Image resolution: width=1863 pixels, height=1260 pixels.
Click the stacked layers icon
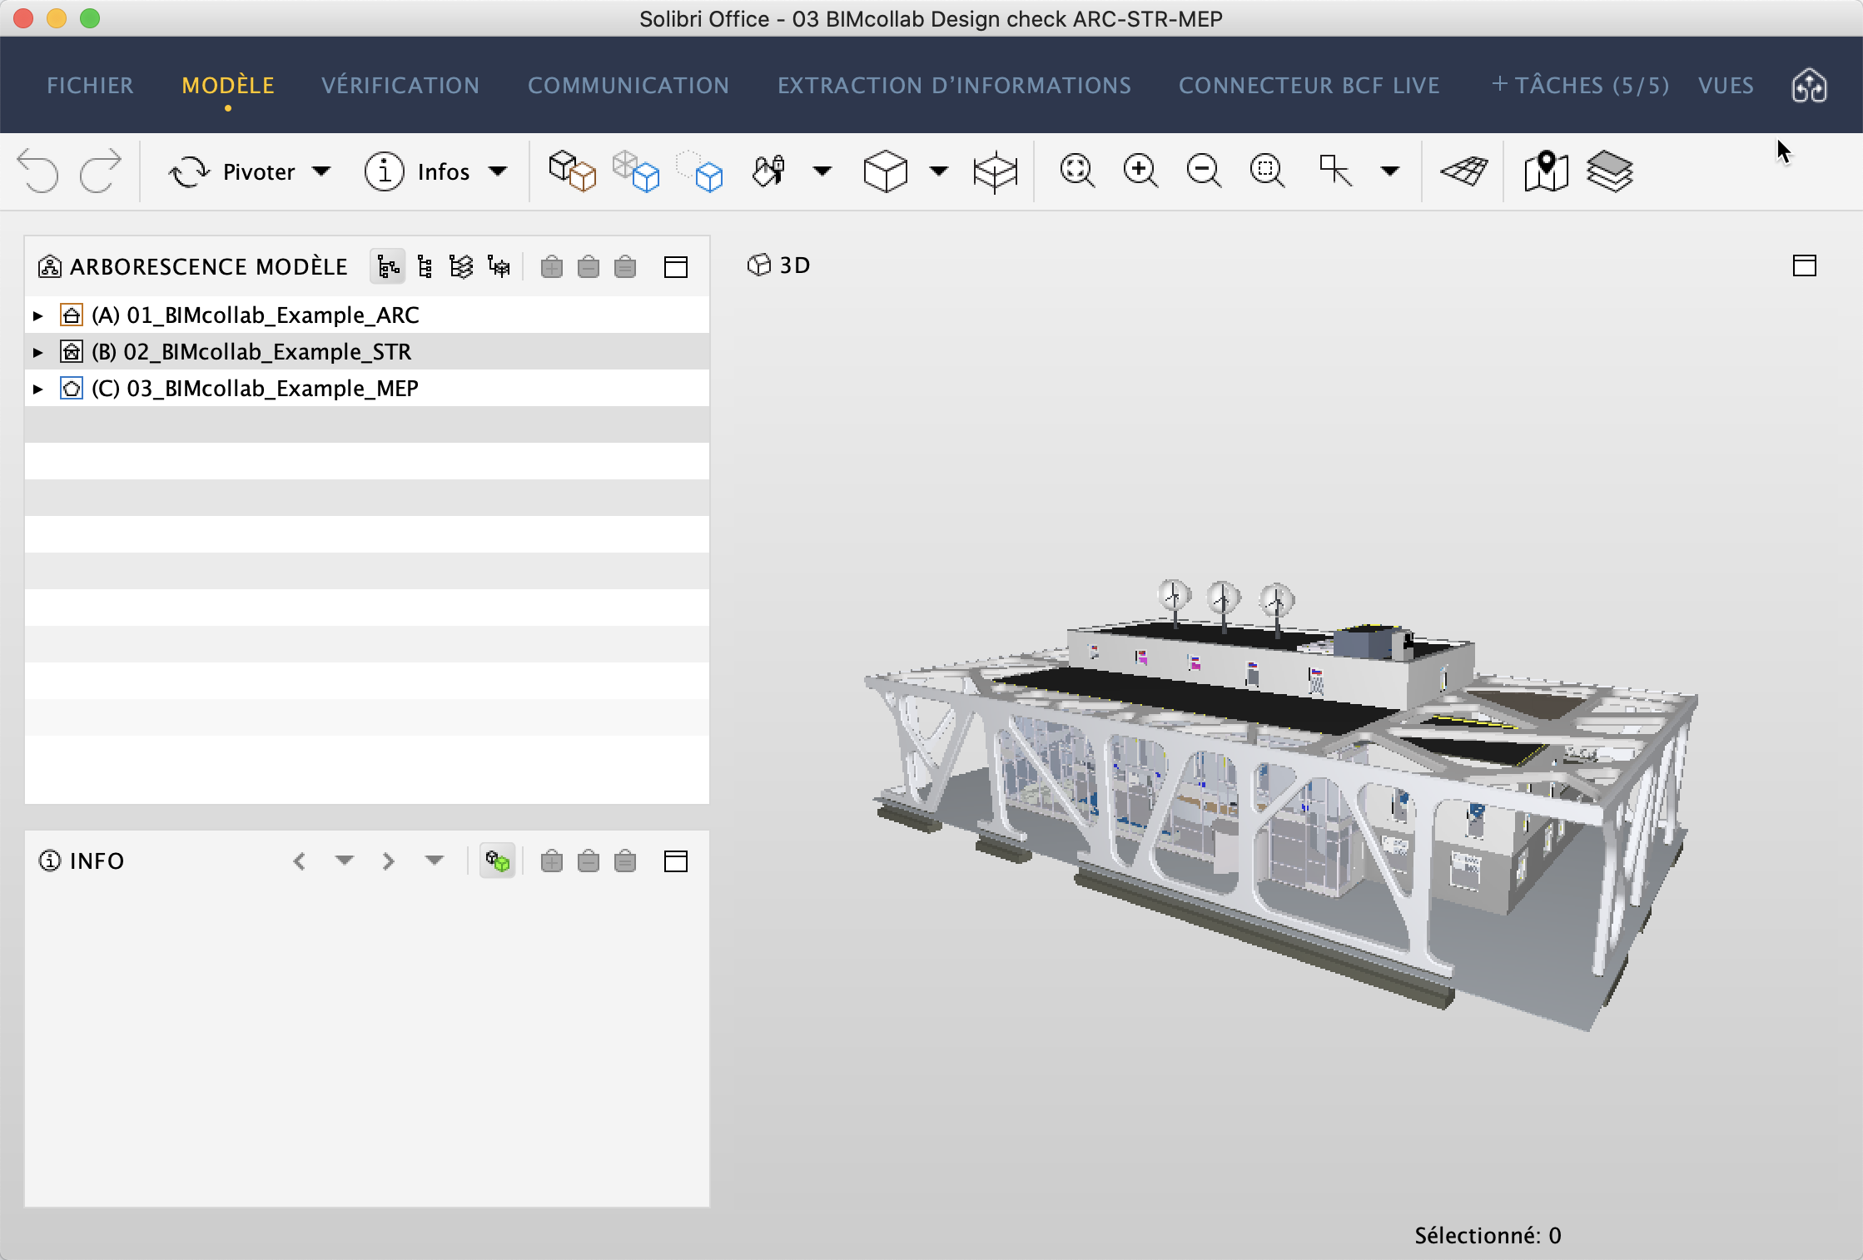coord(1610,171)
